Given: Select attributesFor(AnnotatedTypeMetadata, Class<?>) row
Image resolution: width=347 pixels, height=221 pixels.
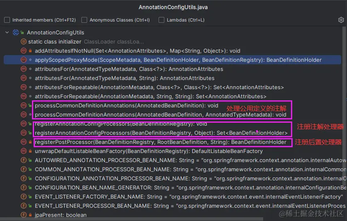Looking at the screenshot, I should pos(172,69).
